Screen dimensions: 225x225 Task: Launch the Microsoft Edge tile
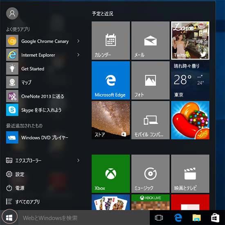110,80
